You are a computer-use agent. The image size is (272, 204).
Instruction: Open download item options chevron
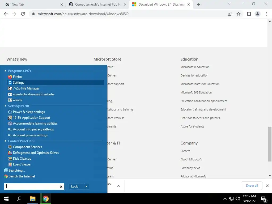coord(118,186)
